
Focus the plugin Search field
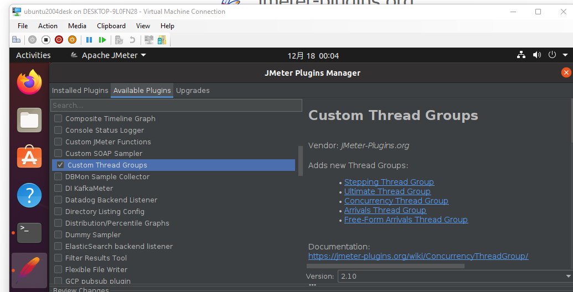(176, 105)
